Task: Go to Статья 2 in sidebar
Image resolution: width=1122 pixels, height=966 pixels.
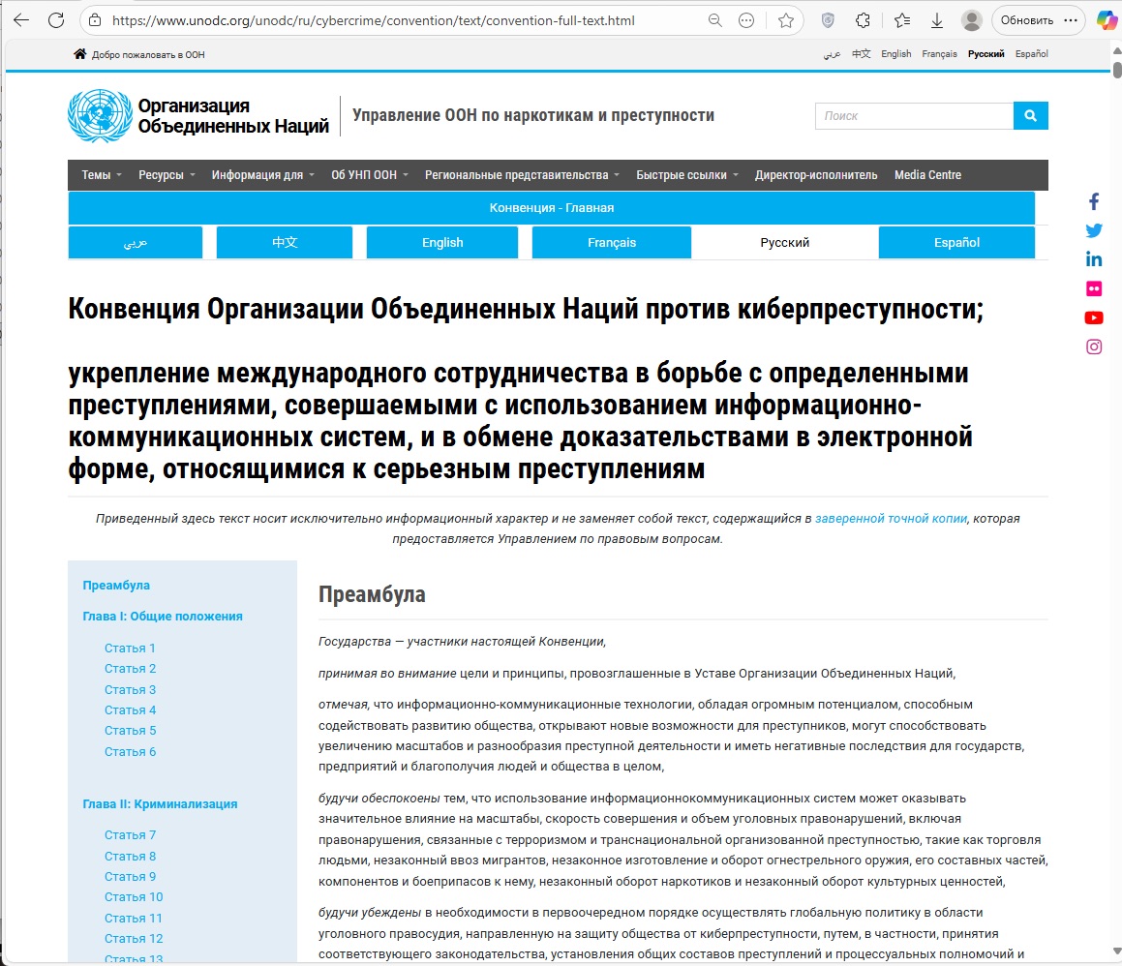Action: (x=130, y=668)
